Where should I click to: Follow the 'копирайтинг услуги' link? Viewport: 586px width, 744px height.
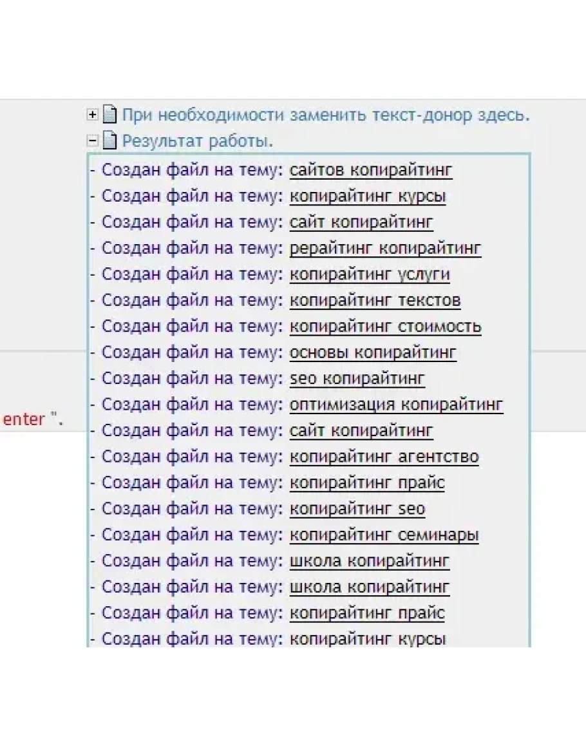tap(370, 274)
